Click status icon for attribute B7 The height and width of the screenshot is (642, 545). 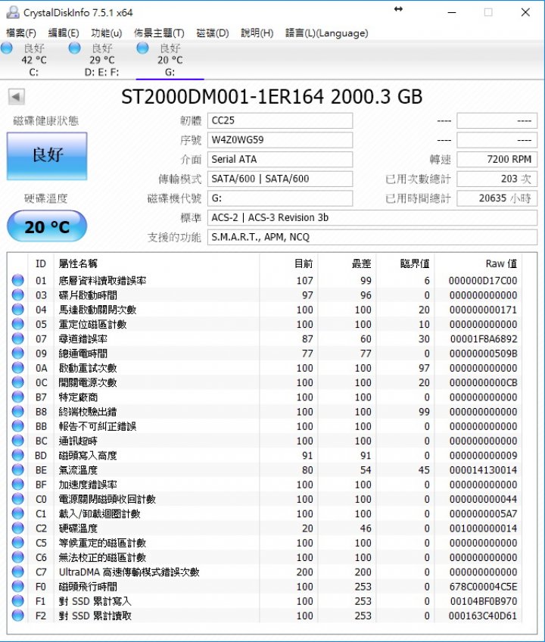[x=17, y=397]
